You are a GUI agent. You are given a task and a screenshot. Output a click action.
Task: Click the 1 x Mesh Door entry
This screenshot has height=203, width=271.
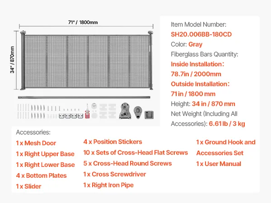point(36,143)
